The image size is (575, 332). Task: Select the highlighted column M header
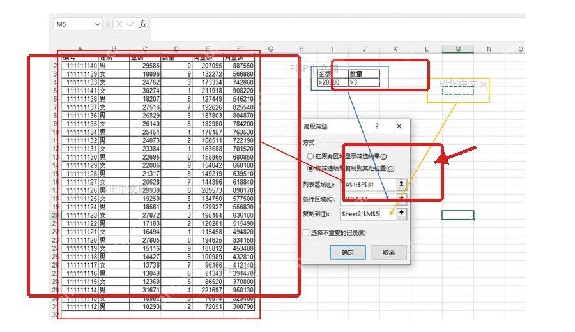(x=457, y=49)
